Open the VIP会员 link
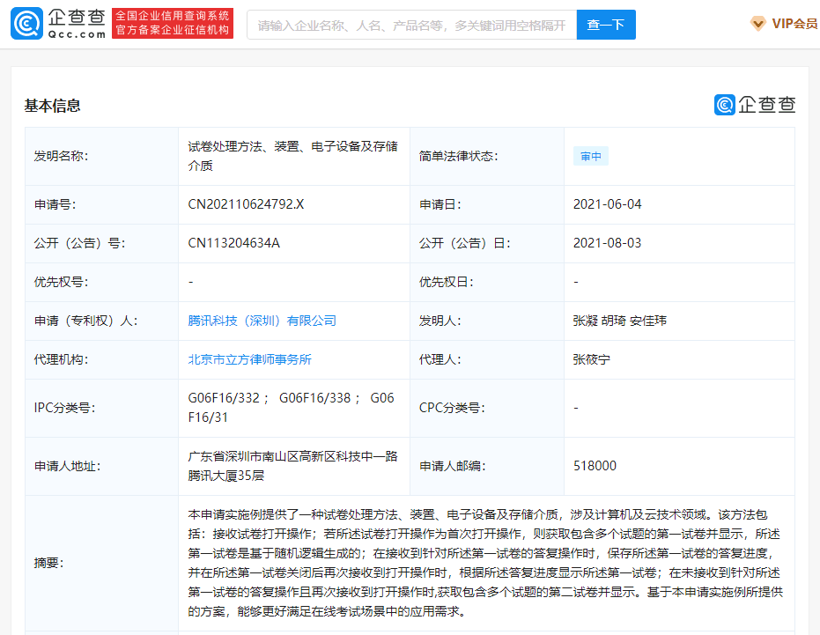Viewport: 820px width, 635px height. coord(794,24)
